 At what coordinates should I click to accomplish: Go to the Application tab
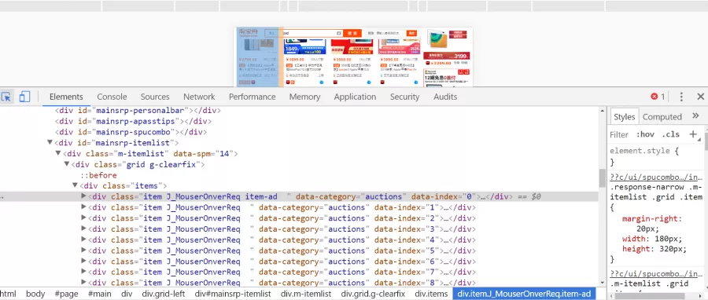pyautogui.click(x=355, y=97)
